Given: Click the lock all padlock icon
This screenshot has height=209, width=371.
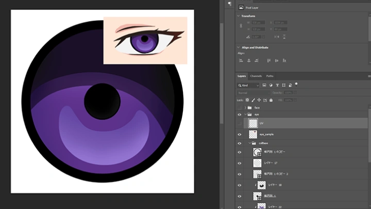Looking at the screenshot, I should click(271, 100).
